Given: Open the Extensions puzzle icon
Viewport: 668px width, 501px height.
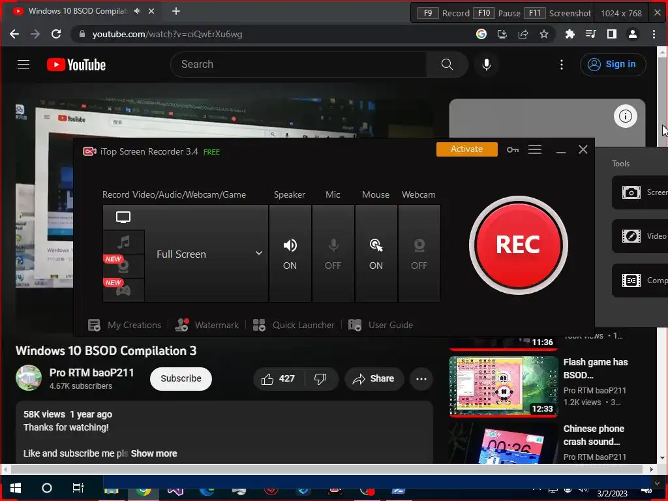Looking at the screenshot, I should tap(569, 34).
